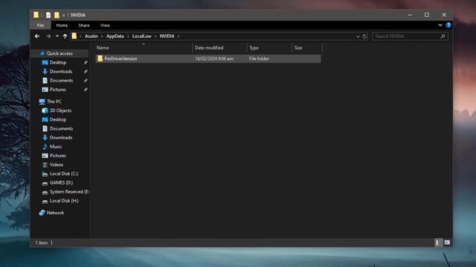Screen dimensions: 476x267
Task: Click the forward navigation arrow
Action: pyautogui.click(x=48, y=36)
